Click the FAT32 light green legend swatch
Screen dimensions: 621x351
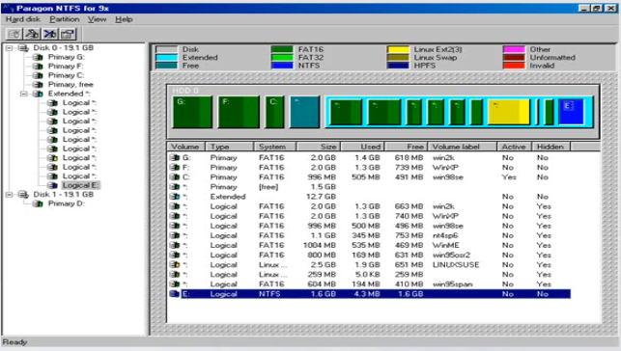click(282, 57)
